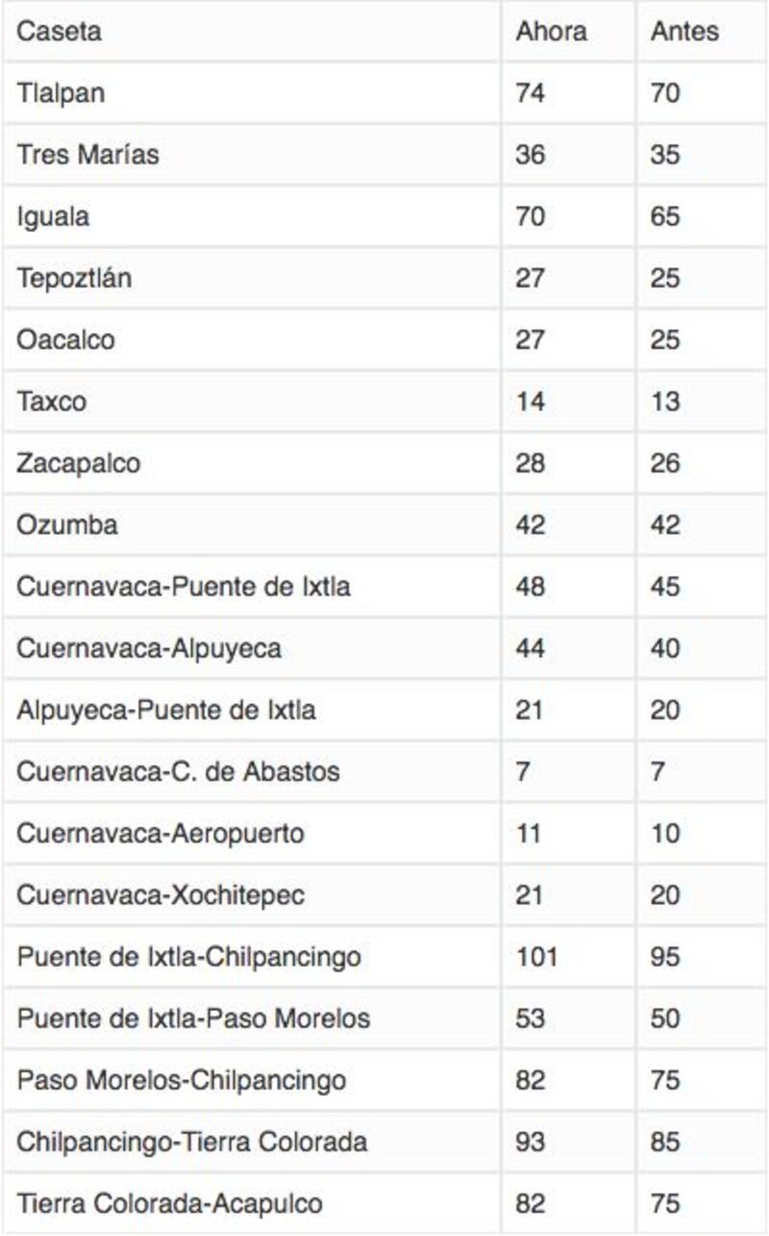Select the Cuernavaca-Xochitepec caseta name
769x1236 pixels.
pos(161,895)
